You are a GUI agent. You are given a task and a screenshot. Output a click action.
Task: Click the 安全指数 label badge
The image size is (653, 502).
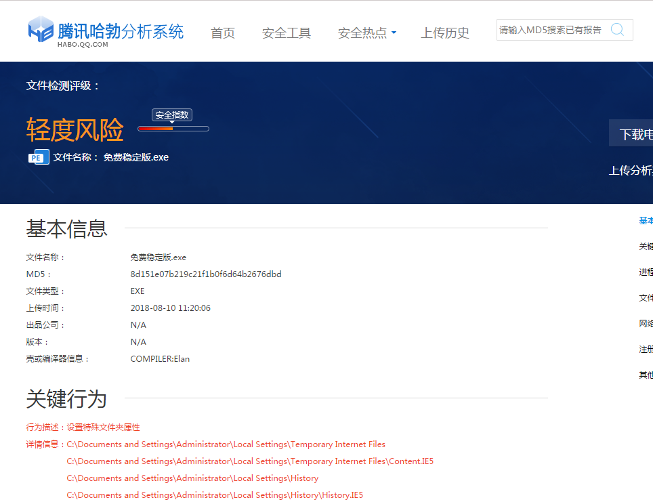click(172, 115)
